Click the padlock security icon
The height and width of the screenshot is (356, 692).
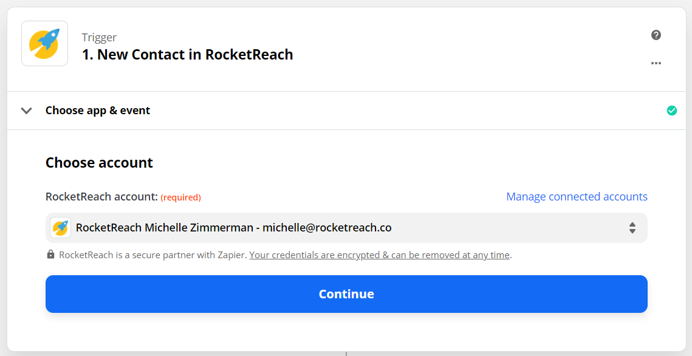point(51,255)
